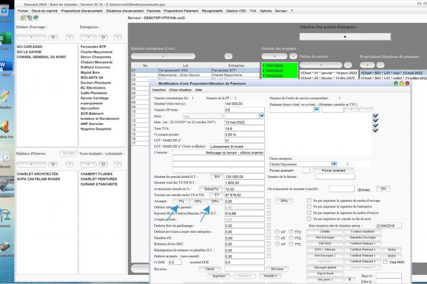Select the Maçonnerie - Gros Oeuvre lot row
The height and width of the screenshot is (284, 427).
click(x=195, y=75)
